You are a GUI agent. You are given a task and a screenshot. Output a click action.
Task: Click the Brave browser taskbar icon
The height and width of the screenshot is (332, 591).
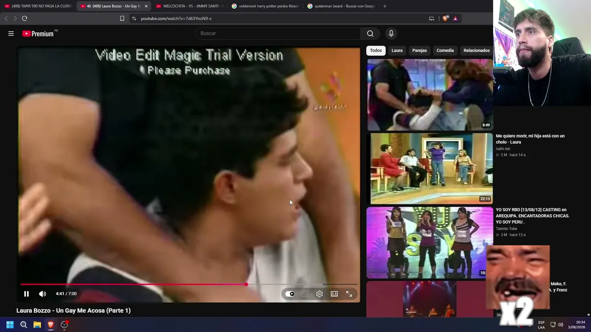point(51,325)
